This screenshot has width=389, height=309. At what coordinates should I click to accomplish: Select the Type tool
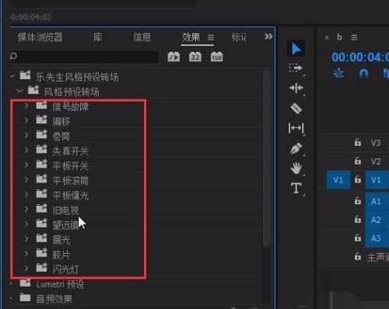tap(296, 188)
